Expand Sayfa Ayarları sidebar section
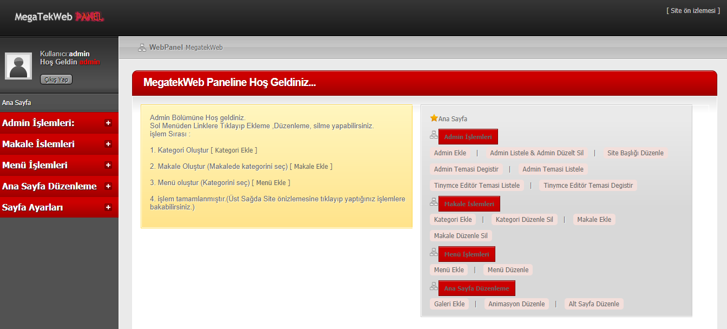This screenshot has width=727, height=329. [108, 207]
